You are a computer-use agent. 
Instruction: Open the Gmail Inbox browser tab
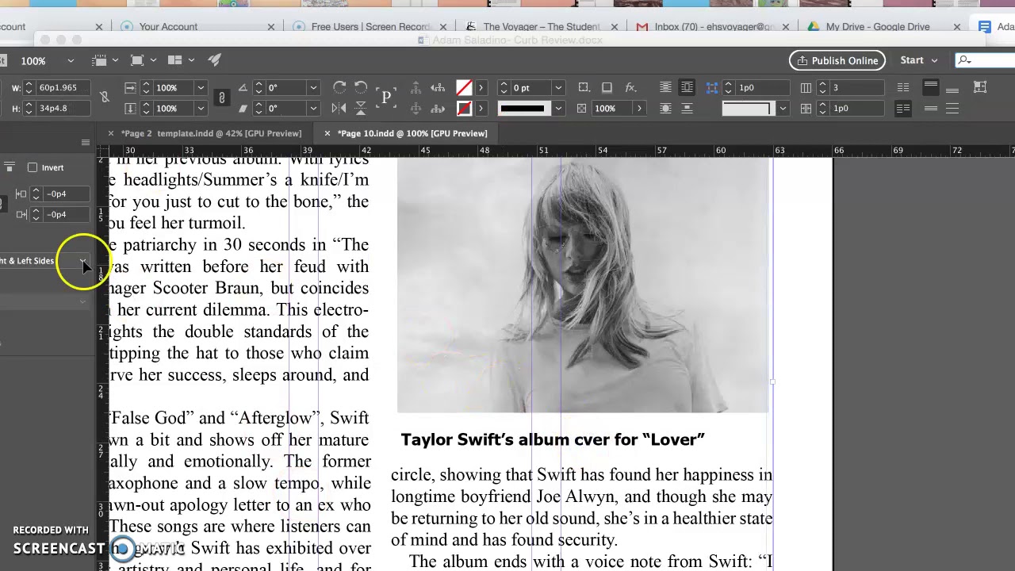pos(714,26)
